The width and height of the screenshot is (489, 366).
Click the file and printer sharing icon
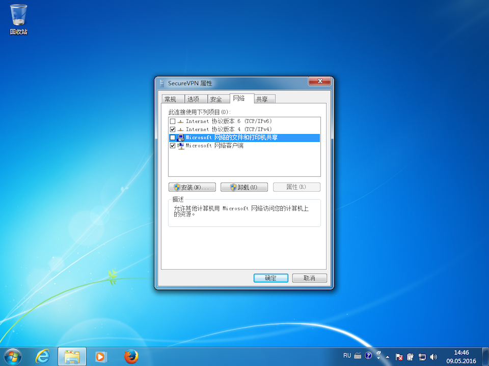(180, 138)
